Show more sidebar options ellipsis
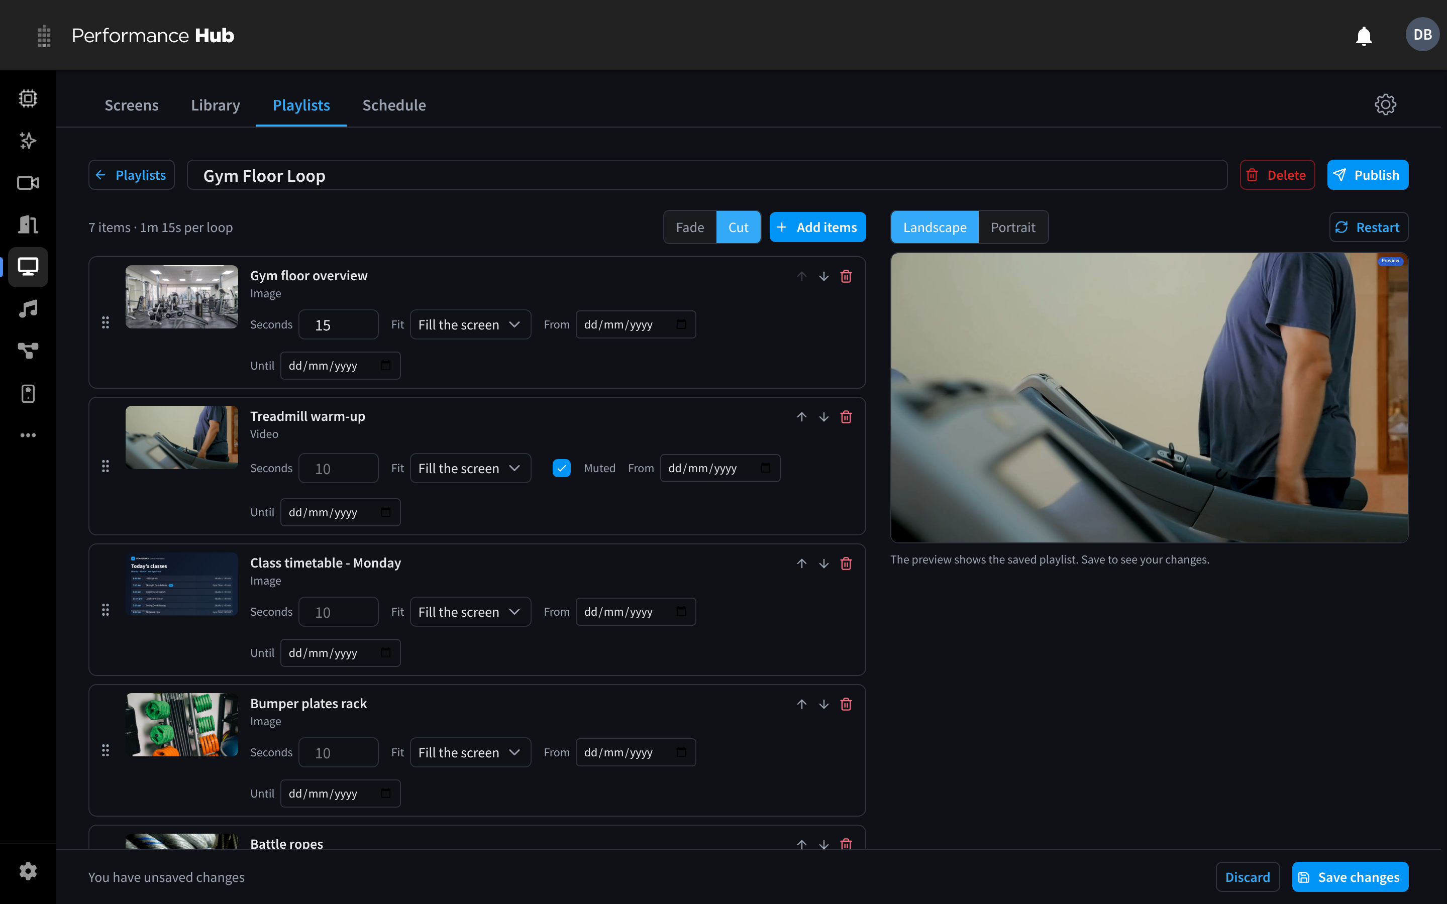Screen dimensions: 1447x904 (x=28, y=435)
